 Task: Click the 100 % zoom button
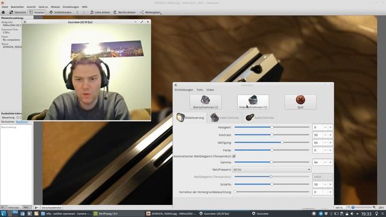(339, 207)
